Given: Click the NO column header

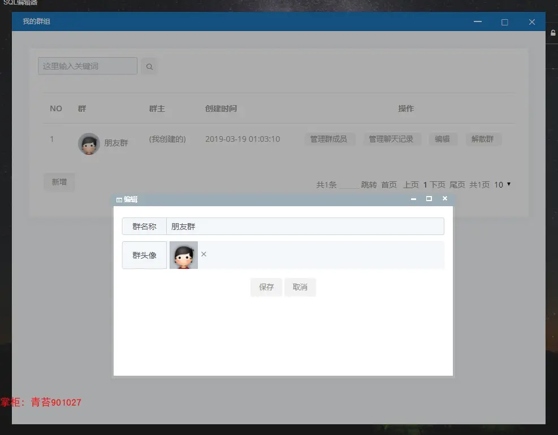Looking at the screenshot, I should pos(56,108).
